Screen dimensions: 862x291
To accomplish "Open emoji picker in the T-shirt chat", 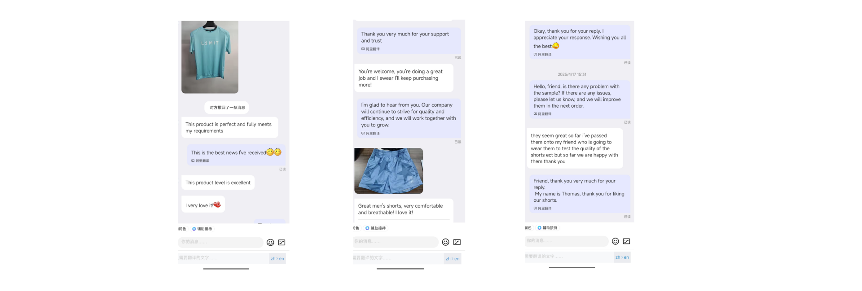I will click(x=270, y=243).
